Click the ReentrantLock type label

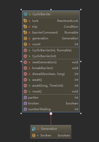pos(68,21)
